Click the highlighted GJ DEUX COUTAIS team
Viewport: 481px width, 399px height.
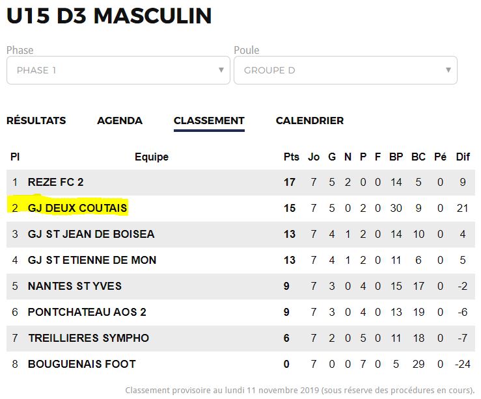click(77, 208)
